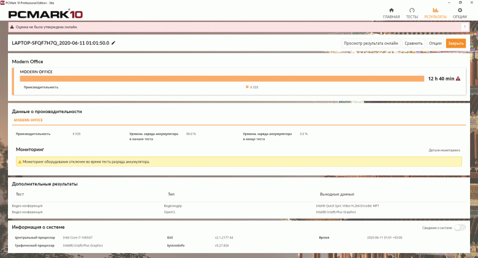Click Просмотр результата онлайн button
The width and height of the screenshot is (478, 258).
click(x=371, y=43)
